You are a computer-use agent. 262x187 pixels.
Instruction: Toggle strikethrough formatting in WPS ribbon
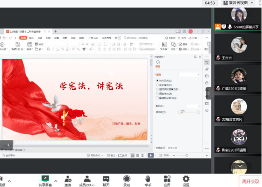pyautogui.click(x=62, y=49)
